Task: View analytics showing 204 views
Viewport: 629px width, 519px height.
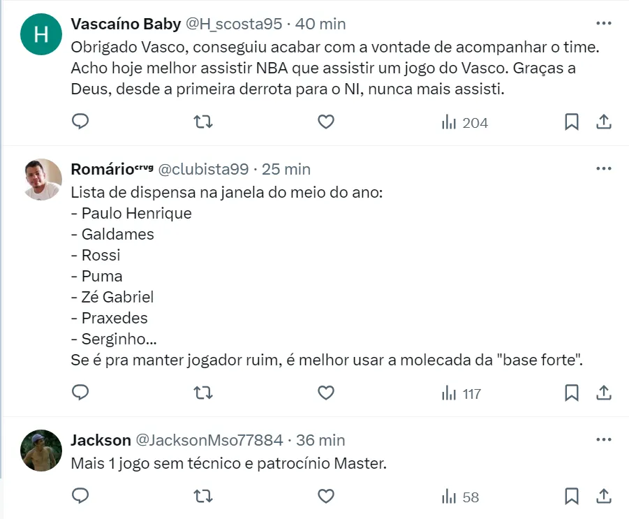Action: tap(465, 123)
